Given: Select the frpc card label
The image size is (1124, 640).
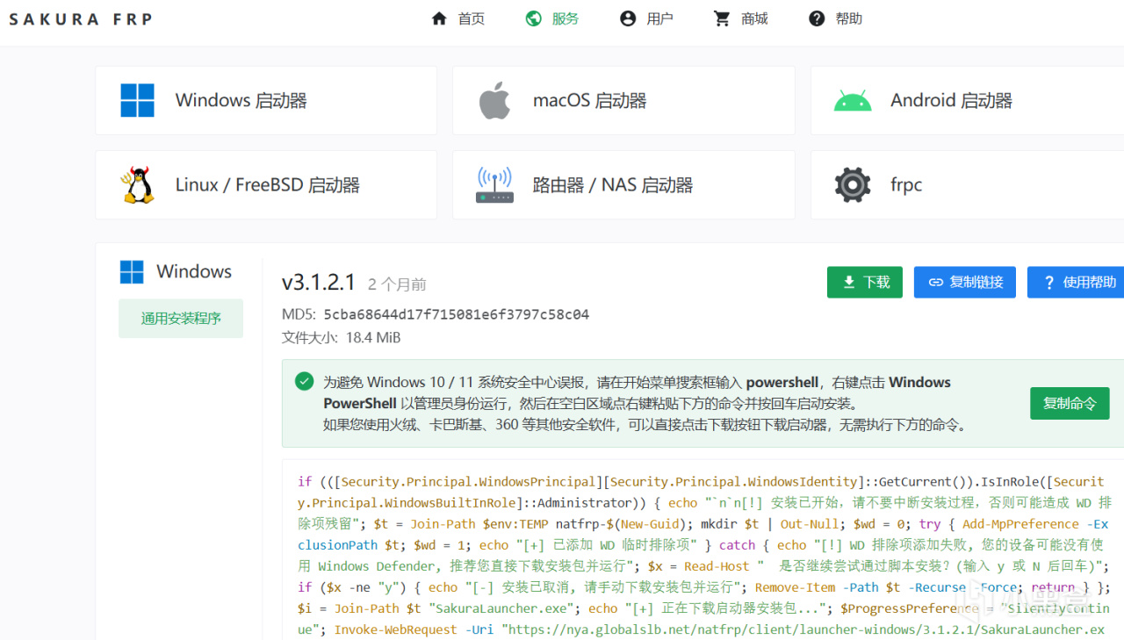Looking at the screenshot, I should pyautogui.click(x=906, y=185).
